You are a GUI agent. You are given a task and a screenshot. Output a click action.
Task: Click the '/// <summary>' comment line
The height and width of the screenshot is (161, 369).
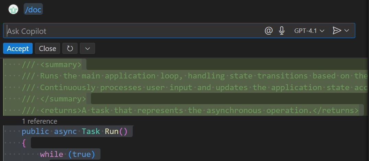point(51,64)
